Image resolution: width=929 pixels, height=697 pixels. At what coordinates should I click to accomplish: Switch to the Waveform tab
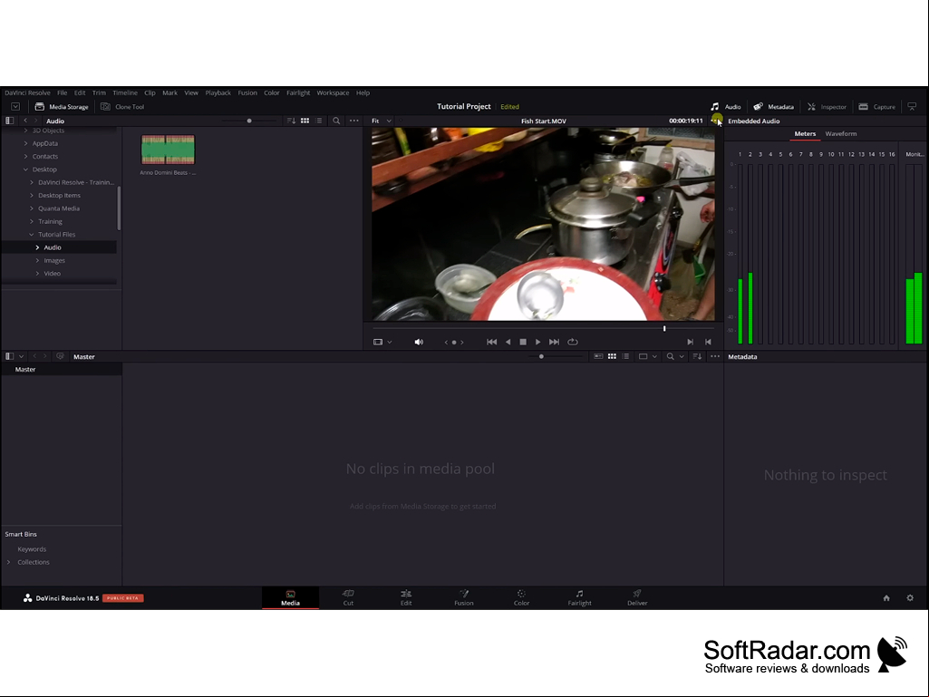pos(841,134)
